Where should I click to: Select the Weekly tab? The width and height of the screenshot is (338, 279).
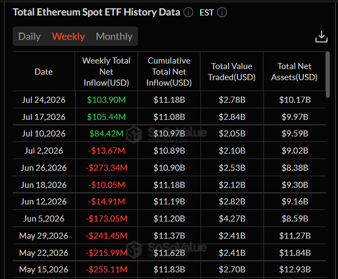tap(68, 36)
